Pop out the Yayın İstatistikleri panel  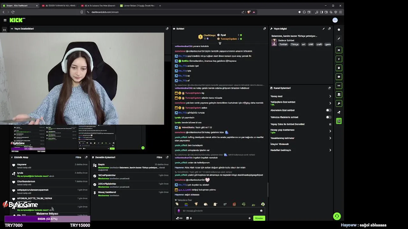click(x=167, y=29)
